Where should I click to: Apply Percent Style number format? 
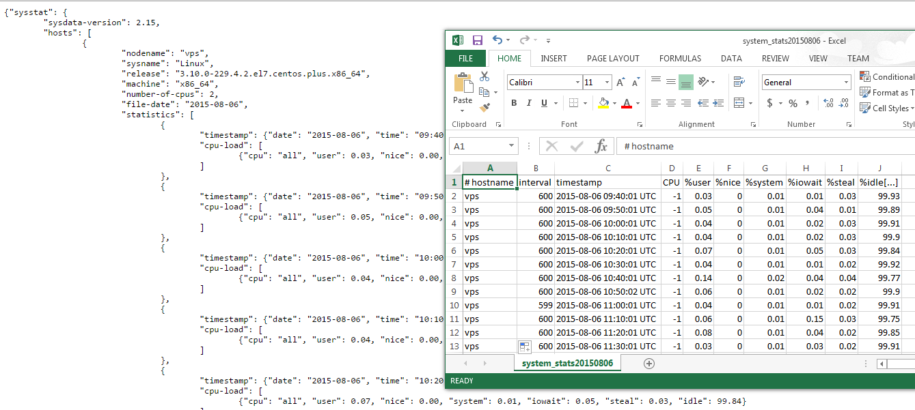click(x=793, y=103)
